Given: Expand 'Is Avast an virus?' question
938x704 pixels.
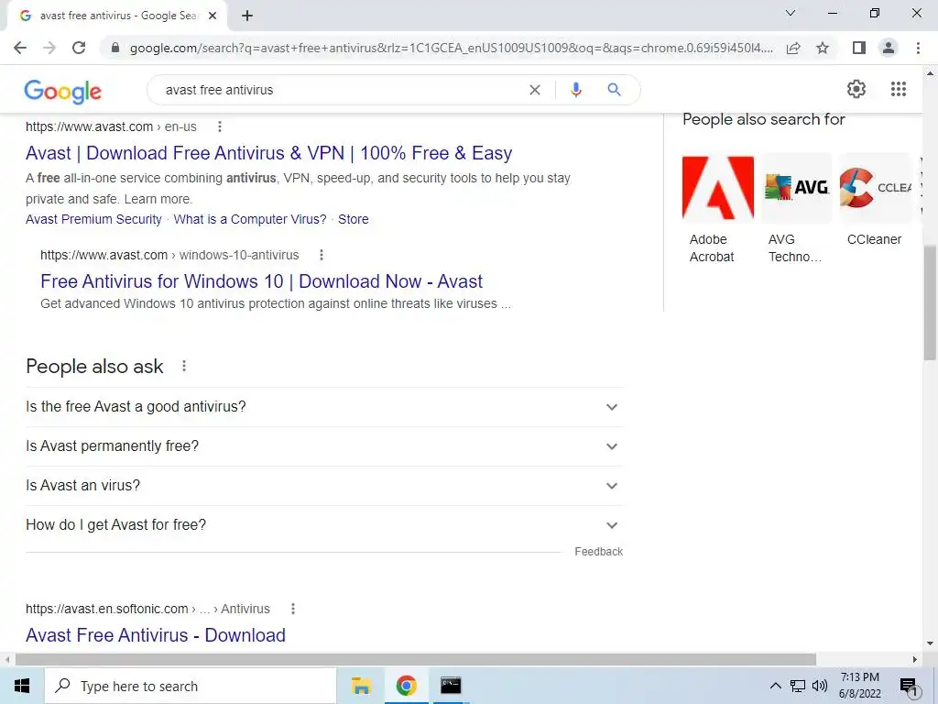Looking at the screenshot, I should click(x=324, y=486).
